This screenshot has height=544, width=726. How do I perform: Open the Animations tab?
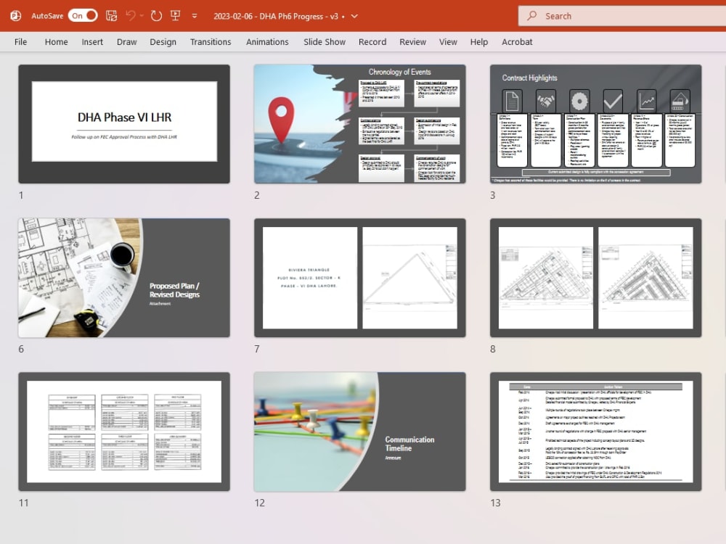267,41
